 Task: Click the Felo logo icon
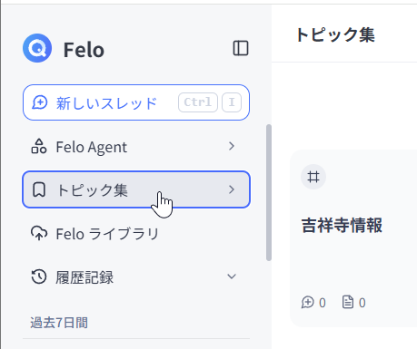point(37,48)
